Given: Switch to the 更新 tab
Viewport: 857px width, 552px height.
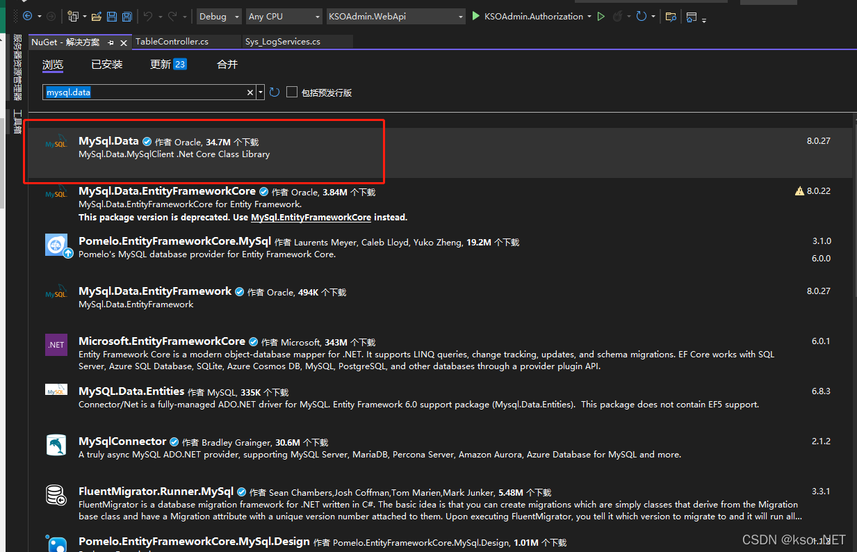Looking at the screenshot, I should (x=161, y=65).
